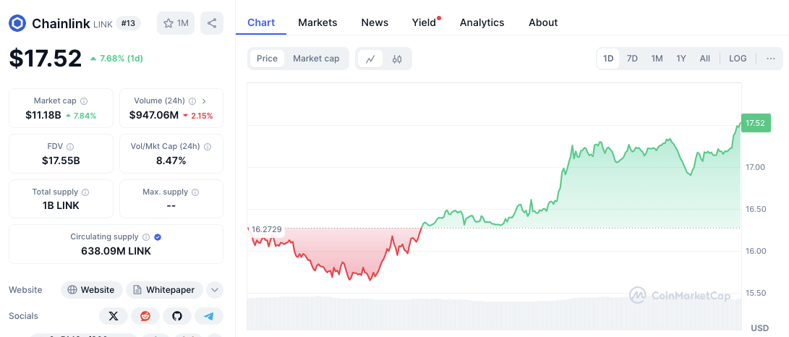This screenshot has width=789, height=337.
Task: Open the Markets tab
Action: (x=317, y=22)
